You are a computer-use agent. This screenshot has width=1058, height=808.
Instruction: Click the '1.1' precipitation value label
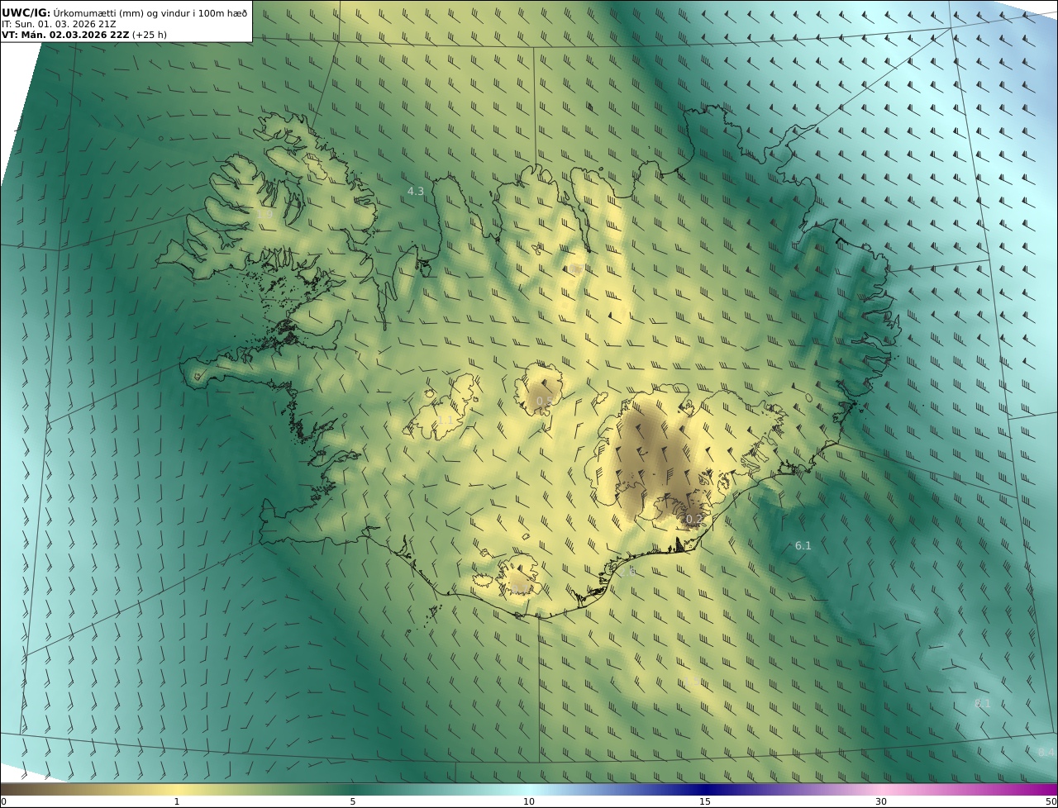445,421
